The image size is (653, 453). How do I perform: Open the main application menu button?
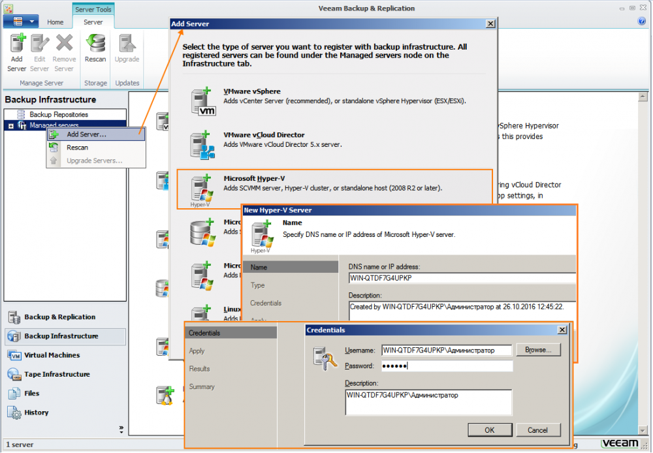pyautogui.click(x=21, y=22)
